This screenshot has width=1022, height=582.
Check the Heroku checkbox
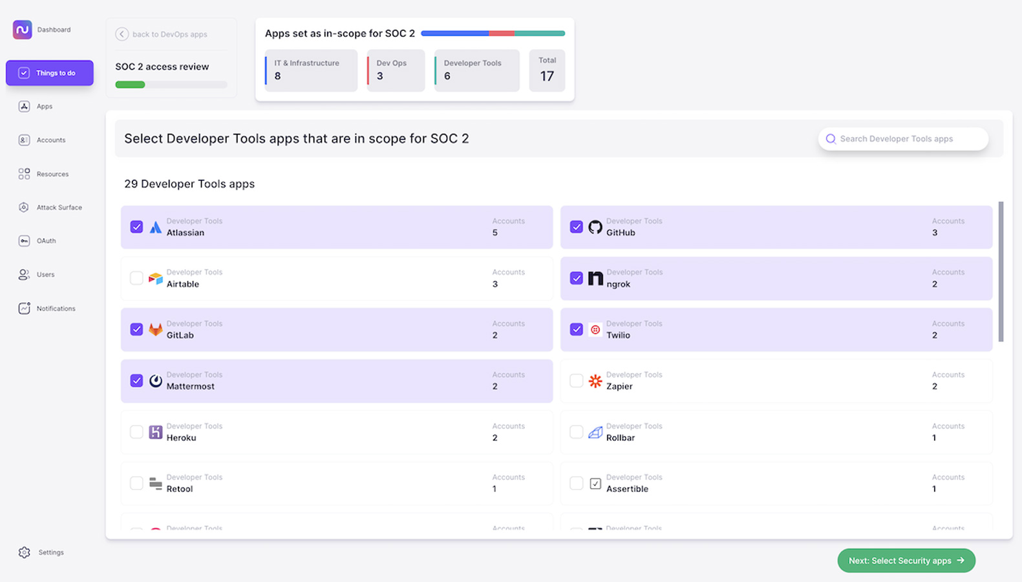pyautogui.click(x=136, y=432)
